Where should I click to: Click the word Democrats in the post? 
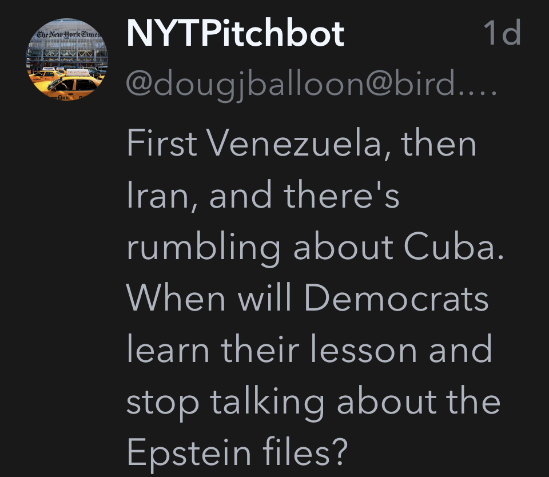click(x=400, y=298)
